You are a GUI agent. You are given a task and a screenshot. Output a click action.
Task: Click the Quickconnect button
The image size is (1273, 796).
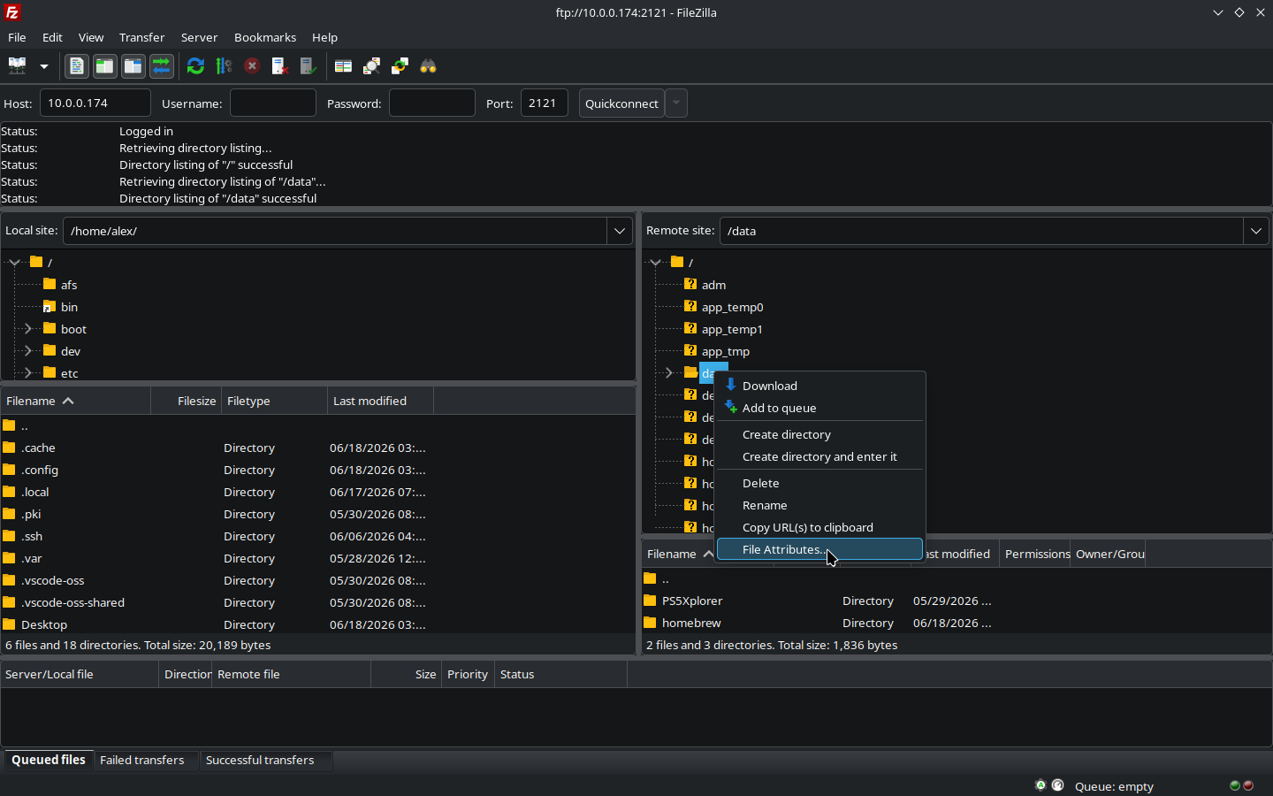[621, 103]
